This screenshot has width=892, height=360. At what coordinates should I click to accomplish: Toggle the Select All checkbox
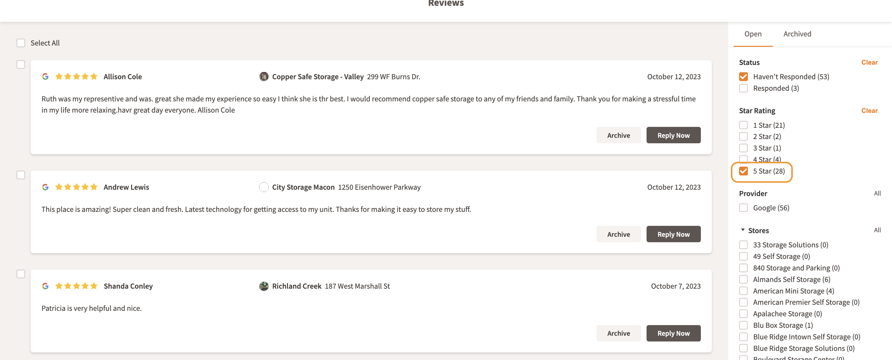(x=21, y=42)
